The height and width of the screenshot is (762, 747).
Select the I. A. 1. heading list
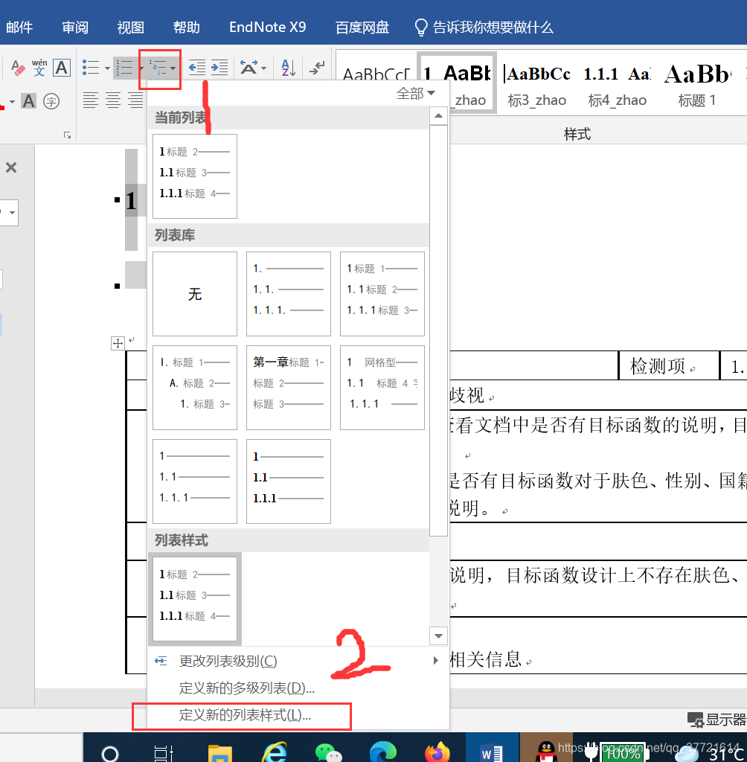coord(195,388)
